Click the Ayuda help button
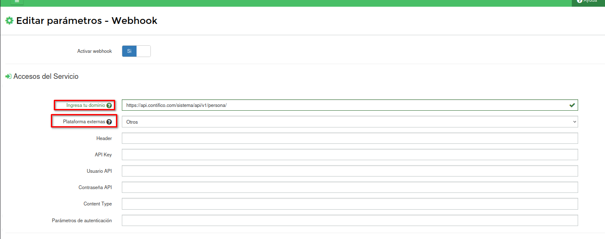The height and width of the screenshot is (239, 605). 587,2
